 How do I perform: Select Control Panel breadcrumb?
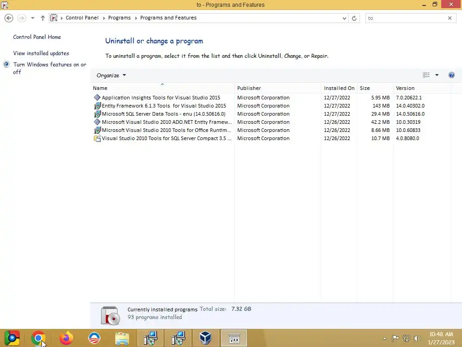82,18
